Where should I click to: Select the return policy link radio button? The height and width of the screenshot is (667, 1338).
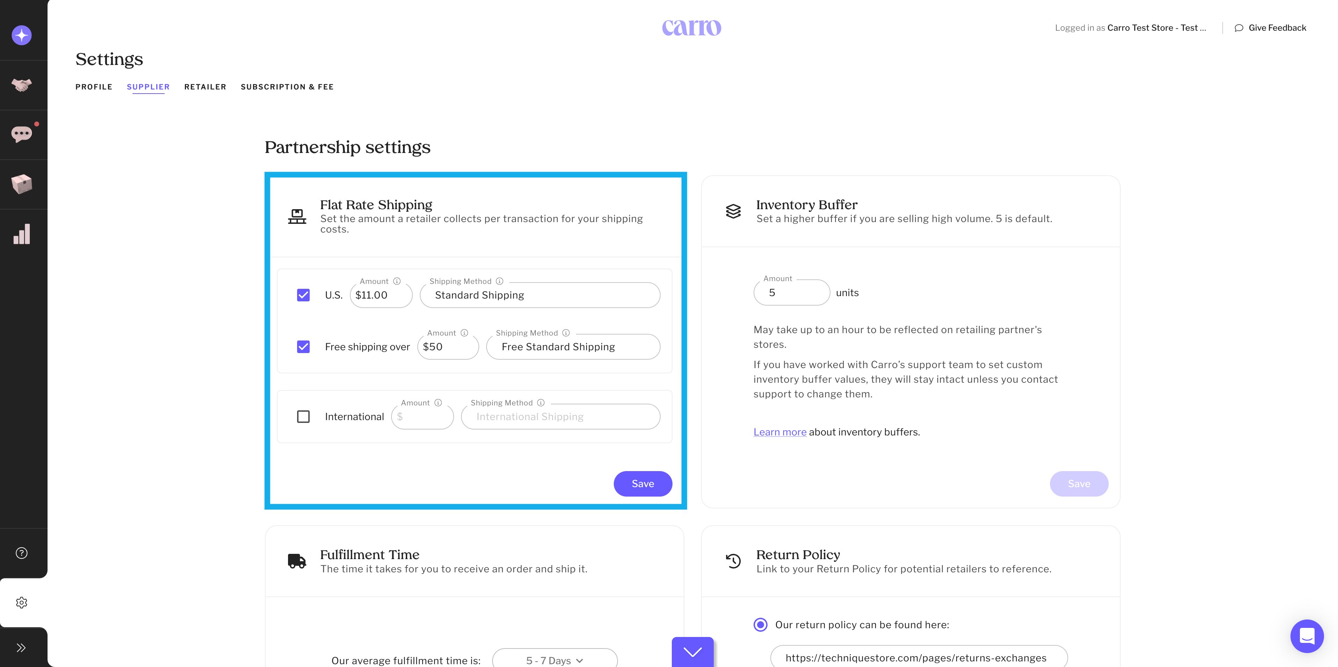point(761,624)
